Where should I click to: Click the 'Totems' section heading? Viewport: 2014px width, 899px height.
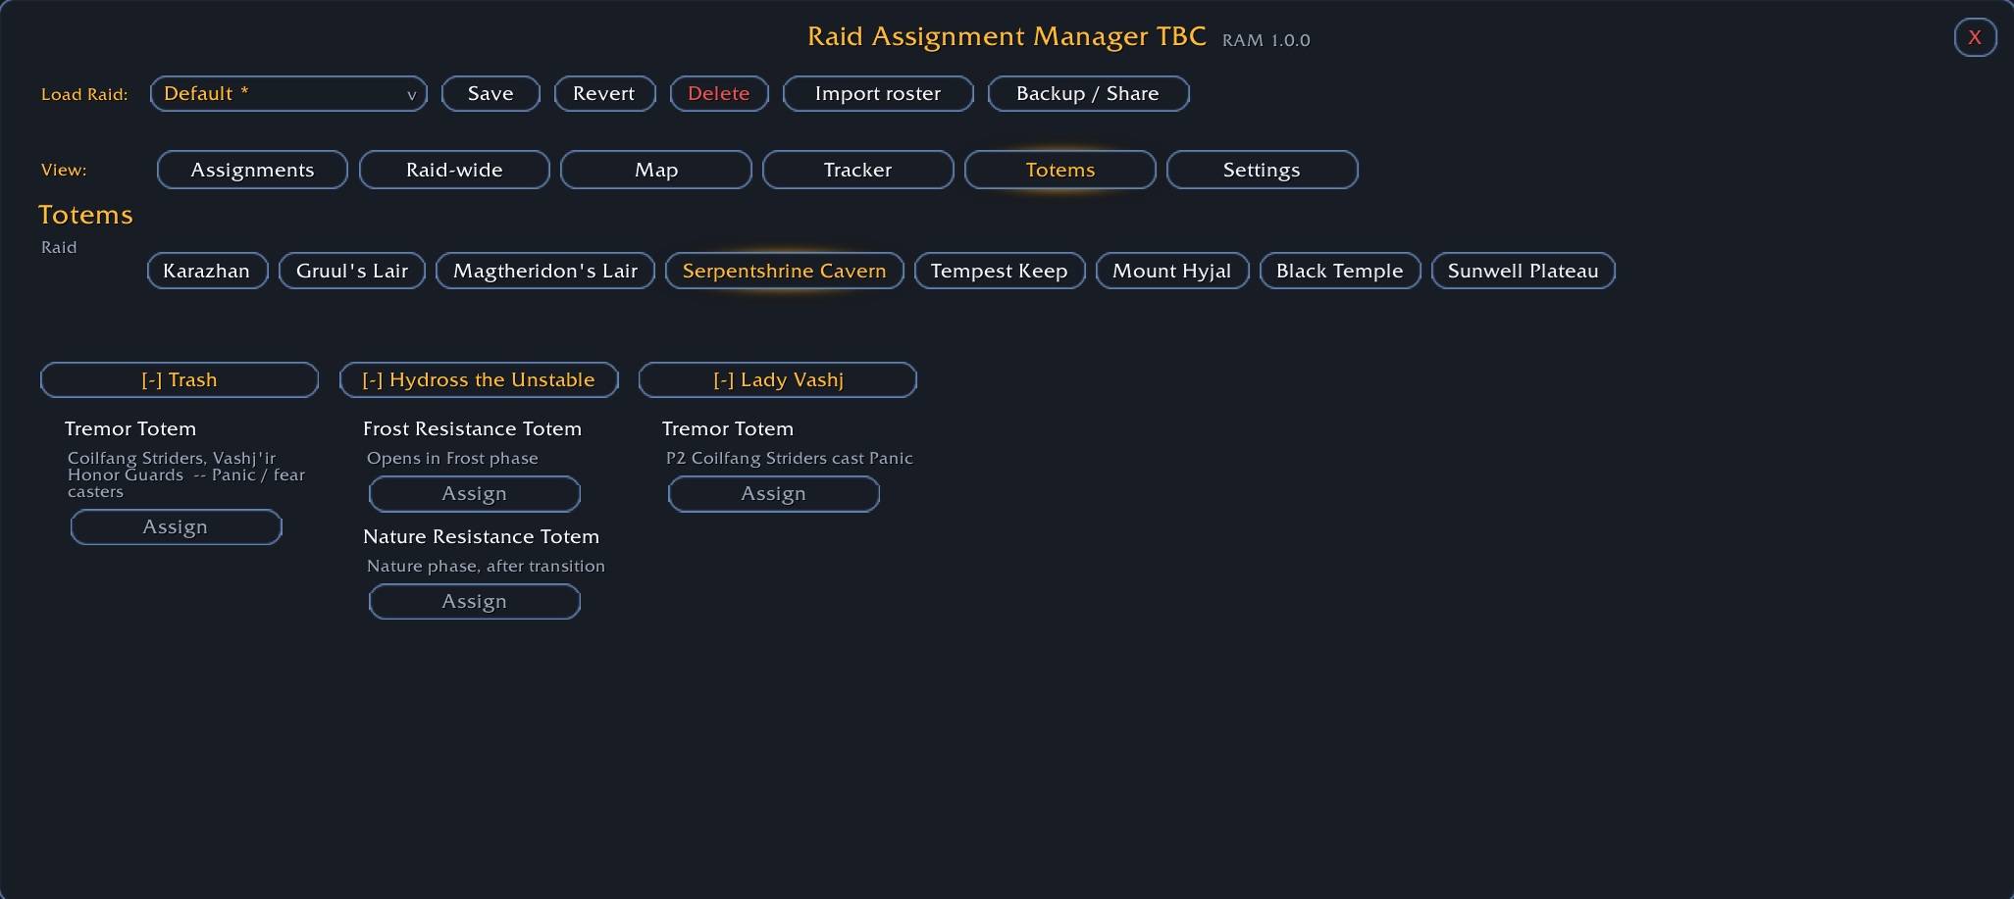(x=85, y=215)
